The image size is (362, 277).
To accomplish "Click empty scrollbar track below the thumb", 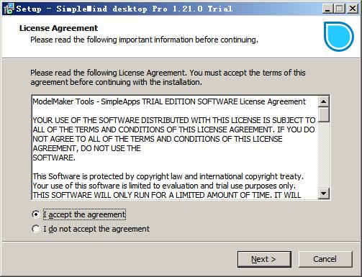I will [324, 155].
